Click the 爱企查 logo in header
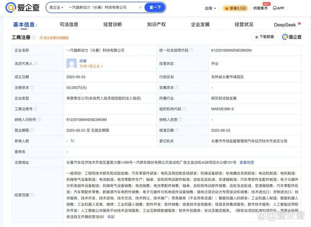The image size is (311, 227). tap(22, 8)
